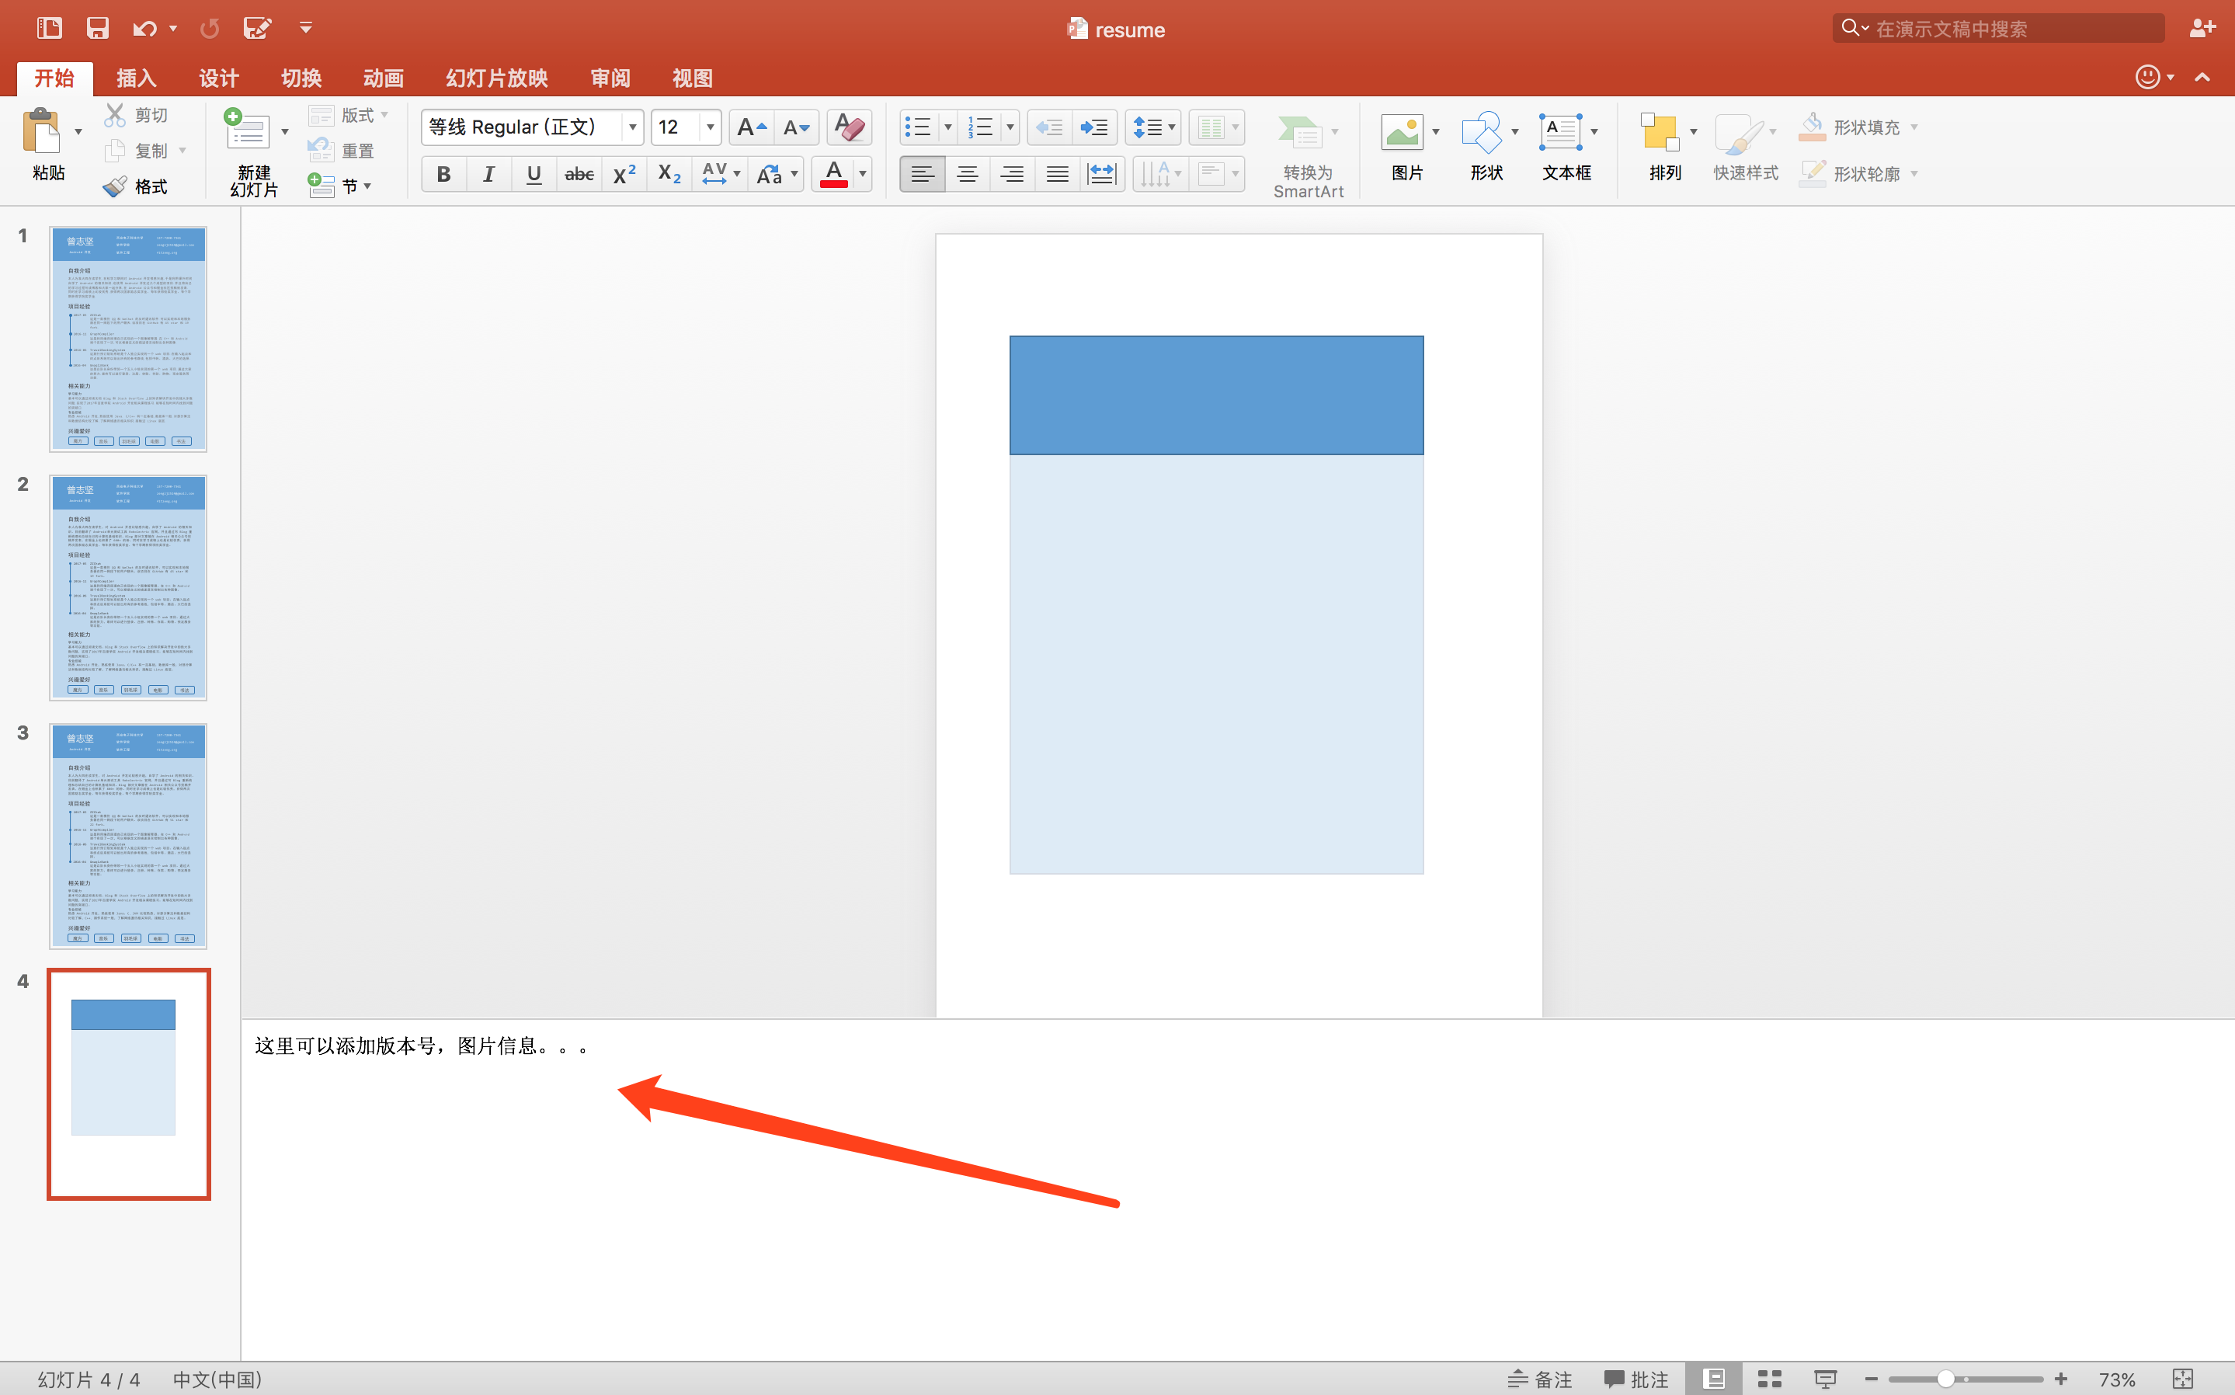Open the font name dropdown

[632, 127]
